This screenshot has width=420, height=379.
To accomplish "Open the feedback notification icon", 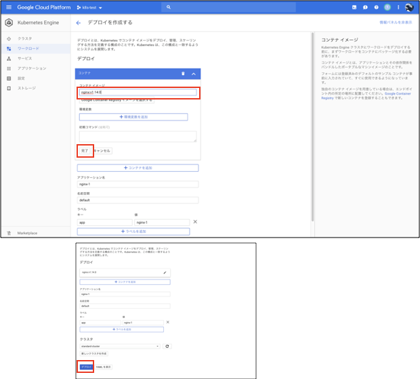I will point(365,7).
